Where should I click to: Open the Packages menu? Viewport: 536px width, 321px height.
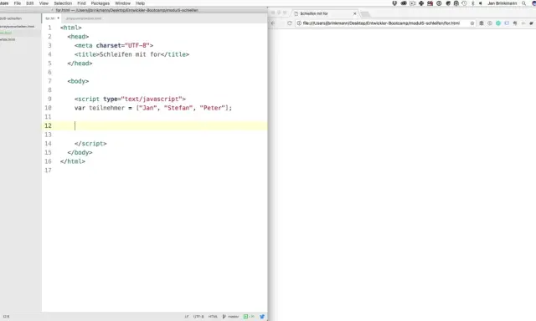coord(100,3)
